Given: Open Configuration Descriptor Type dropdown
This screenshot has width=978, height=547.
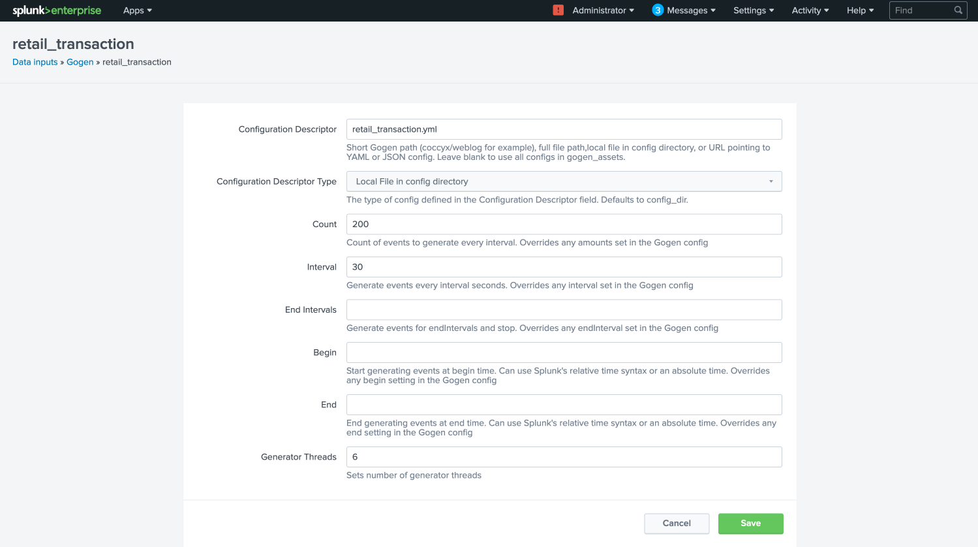Looking at the screenshot, I should coord(564,181).
